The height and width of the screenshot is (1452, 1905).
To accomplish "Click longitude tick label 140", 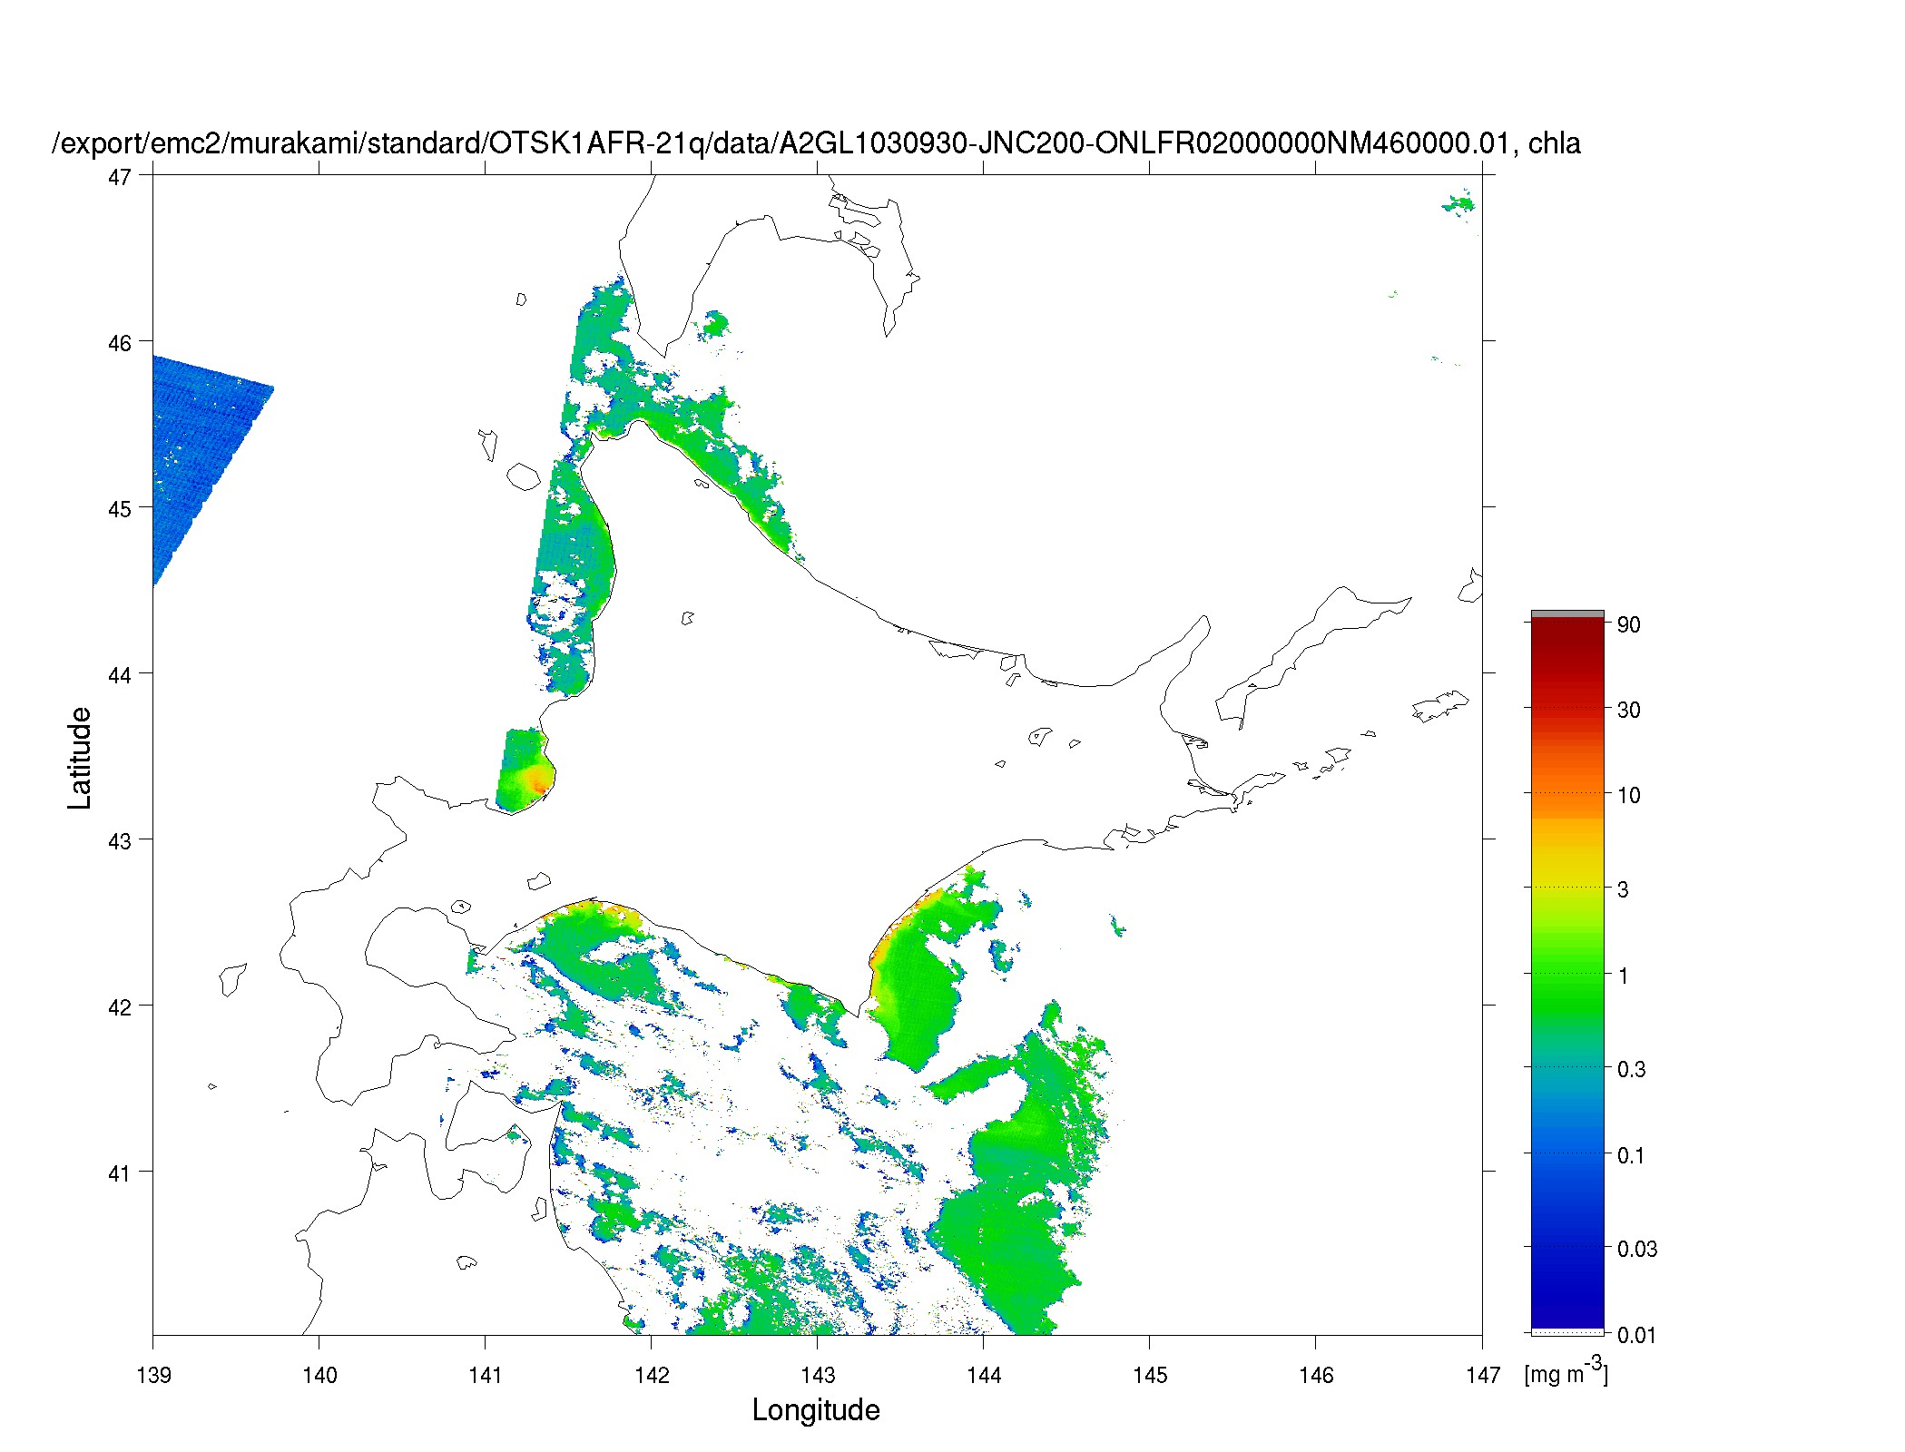I will click(319, 1375).
